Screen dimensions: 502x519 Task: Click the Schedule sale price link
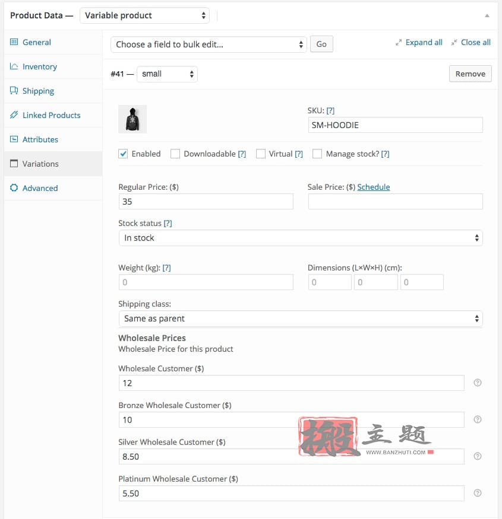coord(373,187)
